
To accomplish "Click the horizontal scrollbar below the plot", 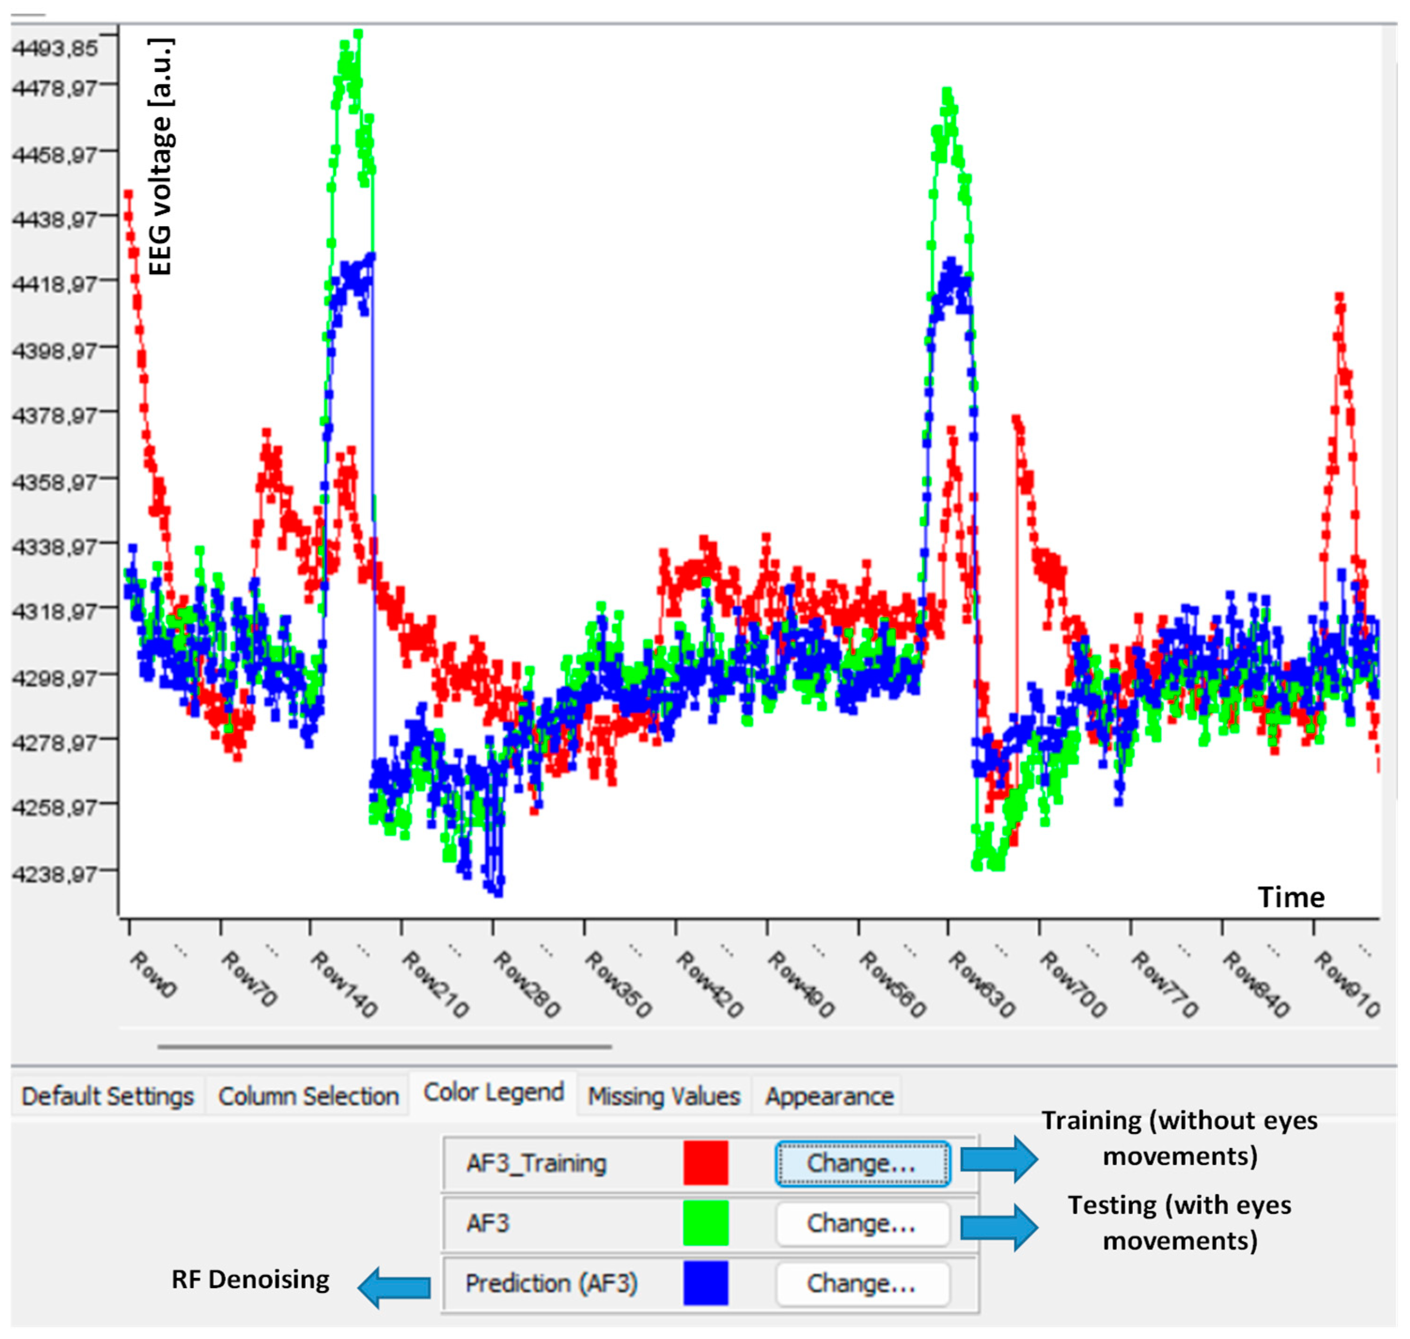I will (x=384, y=1047).
